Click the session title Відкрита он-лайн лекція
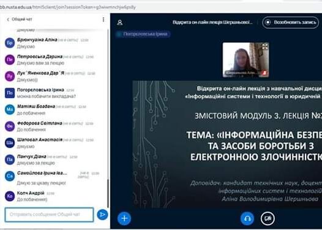Viewport: 322px width, 230px height. [213, 22]
